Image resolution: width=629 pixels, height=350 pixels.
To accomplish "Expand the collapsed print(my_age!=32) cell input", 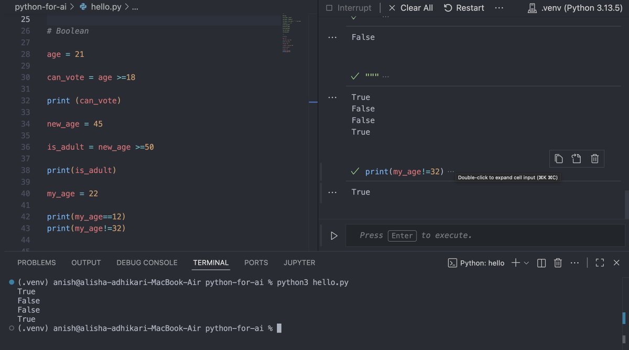I will point(451,172).
